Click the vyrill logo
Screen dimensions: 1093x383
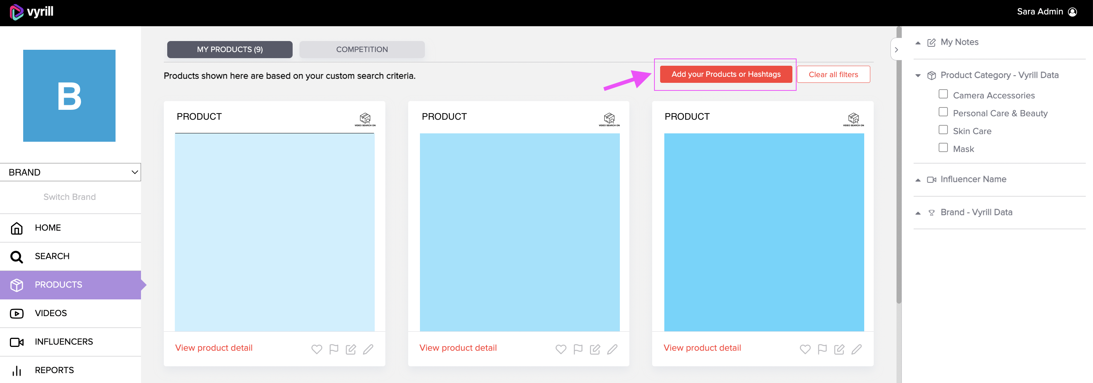click(32, 12)
